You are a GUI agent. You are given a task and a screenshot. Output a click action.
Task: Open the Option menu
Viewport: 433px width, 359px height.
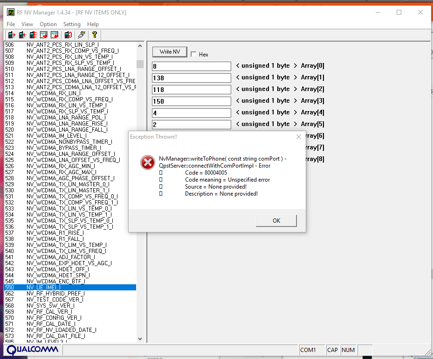click(48, 24)
